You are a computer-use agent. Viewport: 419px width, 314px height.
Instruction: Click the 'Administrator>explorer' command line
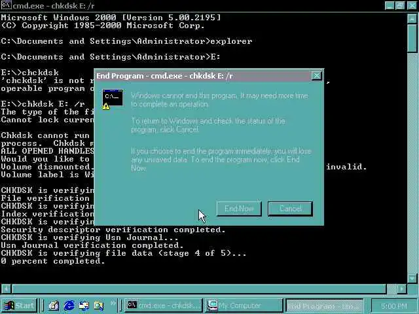point(126,41)
